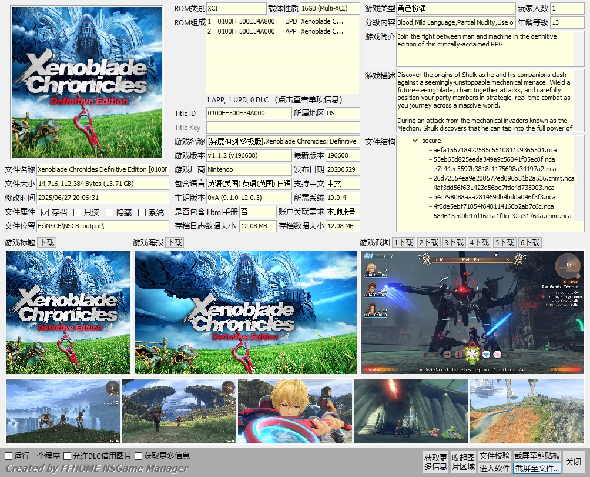The width and height of the screenshot is (590, 477).
Task: Click the 获取更多信息 button at bottom right
Action: (435, 462)
